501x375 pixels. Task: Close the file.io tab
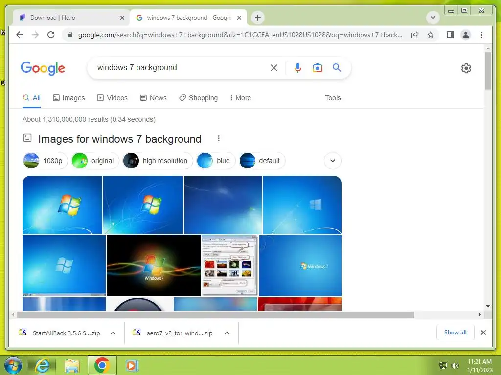click(x=122, y=18)
